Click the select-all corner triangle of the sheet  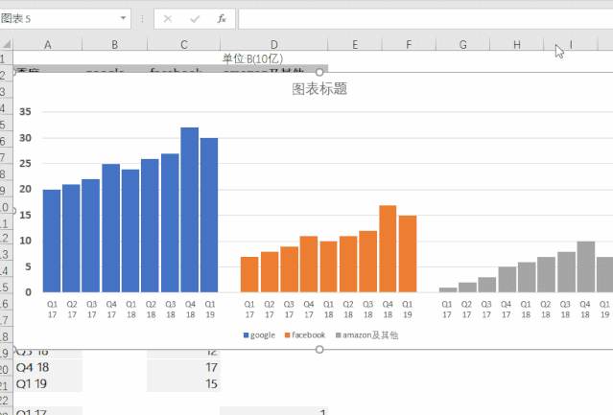tap(7, 44)
